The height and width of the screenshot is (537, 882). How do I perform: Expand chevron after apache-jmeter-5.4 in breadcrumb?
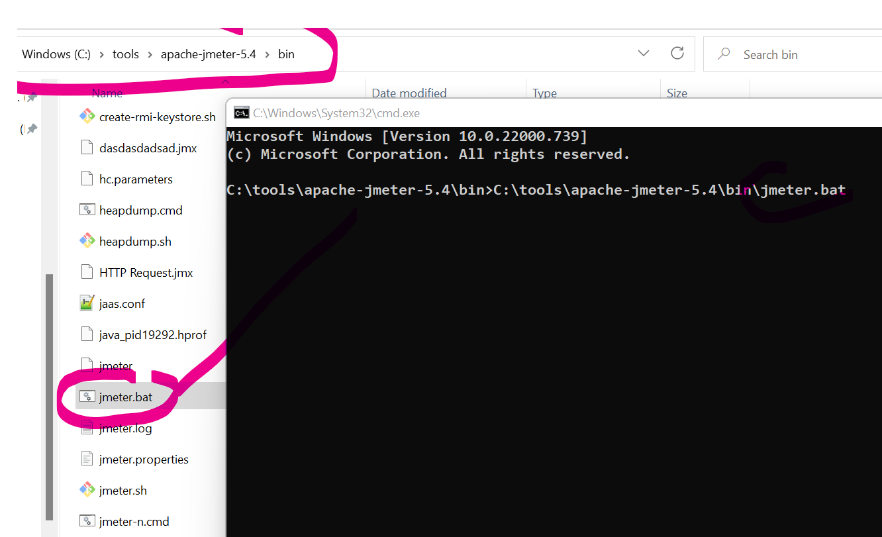[x=267, y=54]
